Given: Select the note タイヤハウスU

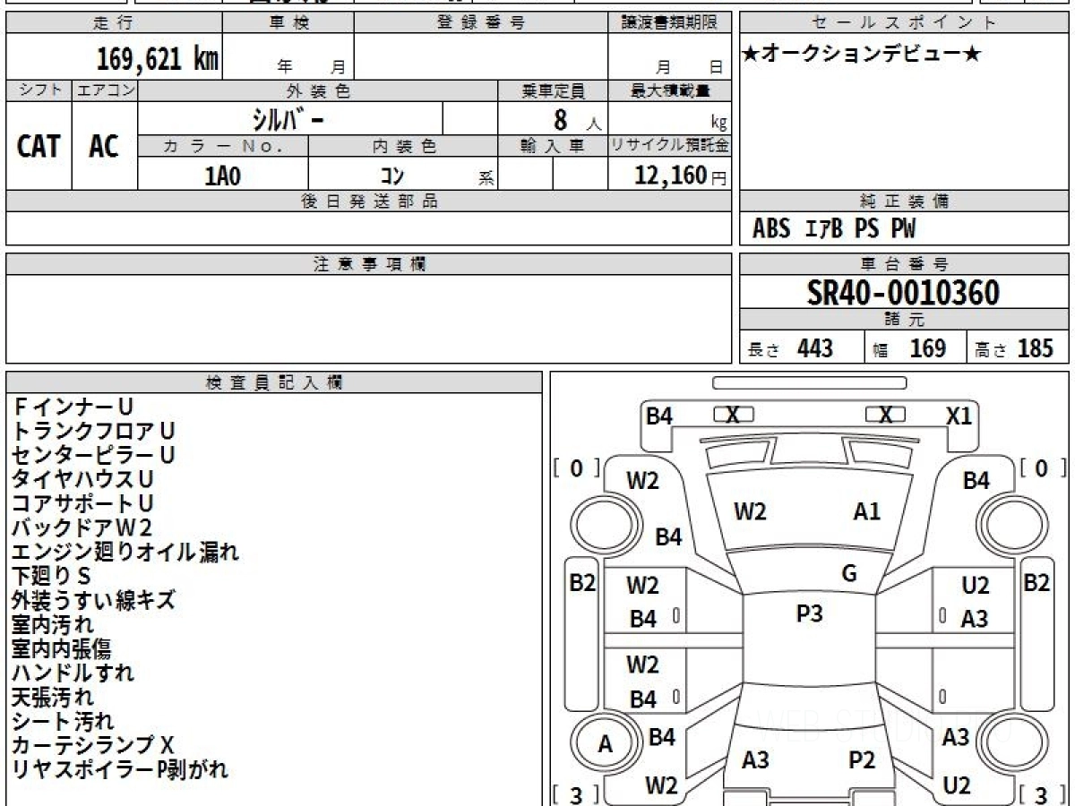Looking at the screenshot, I should pos(82,480).
